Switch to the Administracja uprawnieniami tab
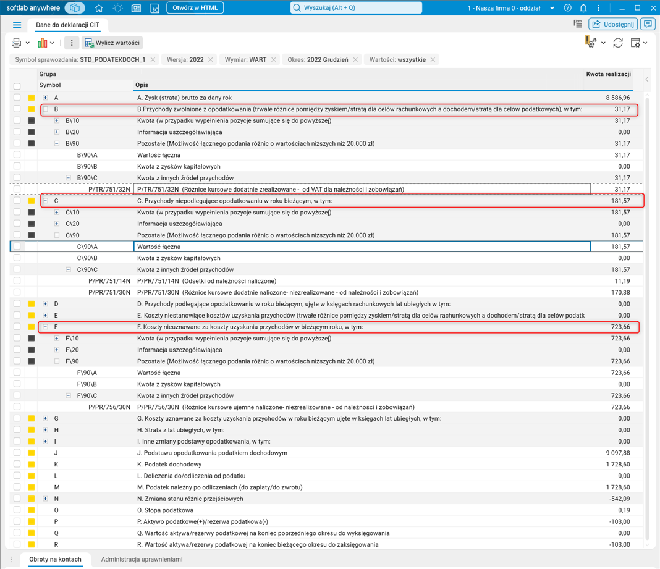Viewport: 660px width, 569px height. pyautogui.click(x=142, y=558)
